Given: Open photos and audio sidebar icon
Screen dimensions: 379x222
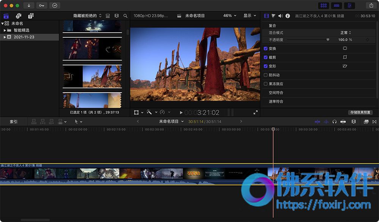Looking at the screenshot, I should pos(18,16).
